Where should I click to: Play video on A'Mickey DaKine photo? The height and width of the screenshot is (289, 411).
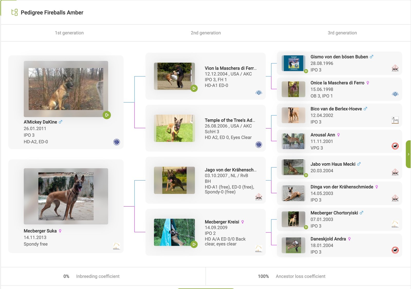coord(107,115)
